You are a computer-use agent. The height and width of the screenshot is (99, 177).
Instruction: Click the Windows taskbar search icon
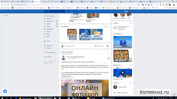7,98
